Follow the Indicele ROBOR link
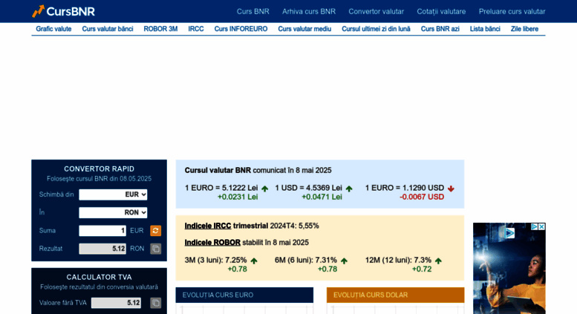 point(212,242)
